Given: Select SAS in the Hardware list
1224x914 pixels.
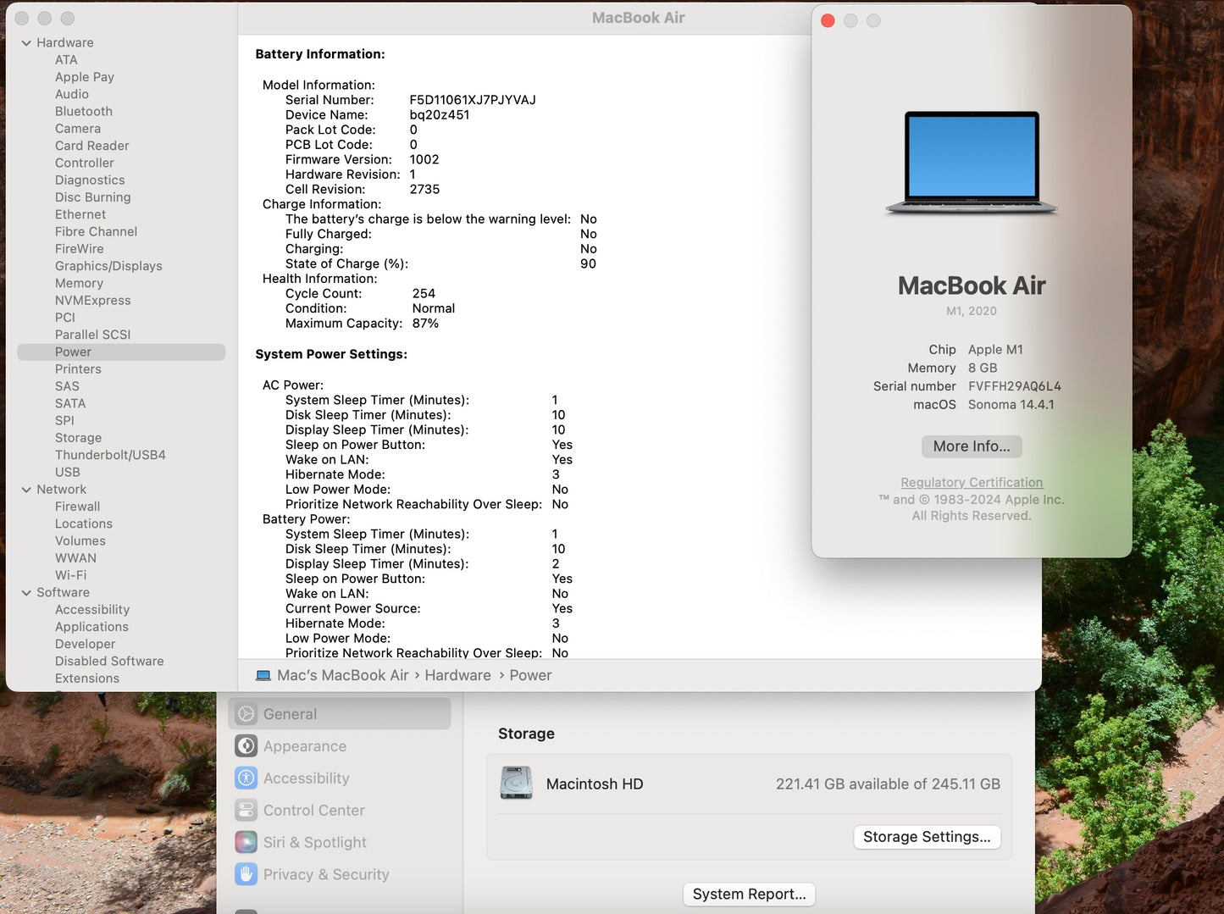Looking at the screenshot, I should pyautogui.click(x=67, y=386).
